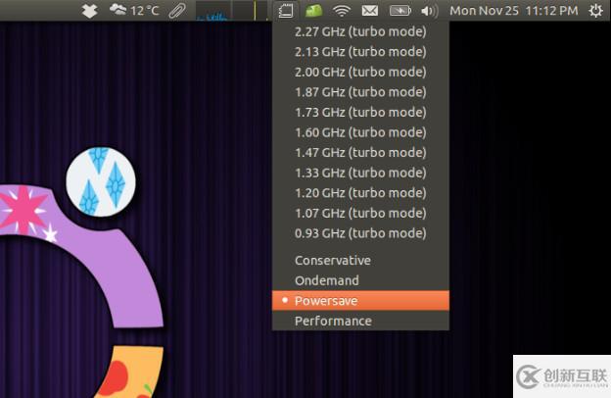Screen dimensions: 611x398
Task: Switch governor to Ondemand
Action: click(360, 280)
